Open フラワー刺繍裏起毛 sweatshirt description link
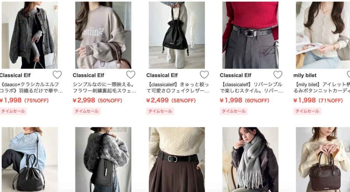 click(105, 87)
